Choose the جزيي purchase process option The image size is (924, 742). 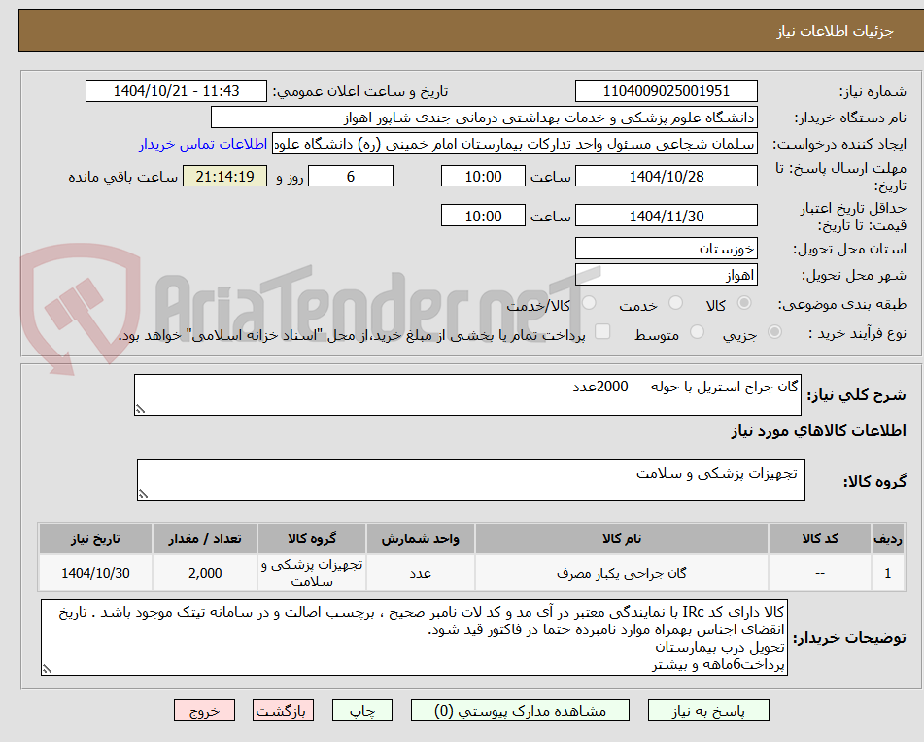(775, 332)
